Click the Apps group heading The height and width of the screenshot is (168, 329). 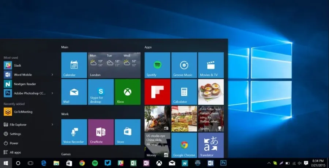pos(148,47)
